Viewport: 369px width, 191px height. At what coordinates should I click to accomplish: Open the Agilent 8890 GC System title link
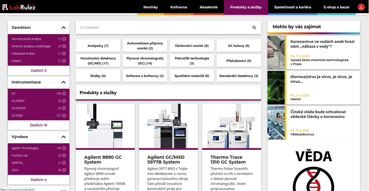pyautogui.click(x=103, y=160)
